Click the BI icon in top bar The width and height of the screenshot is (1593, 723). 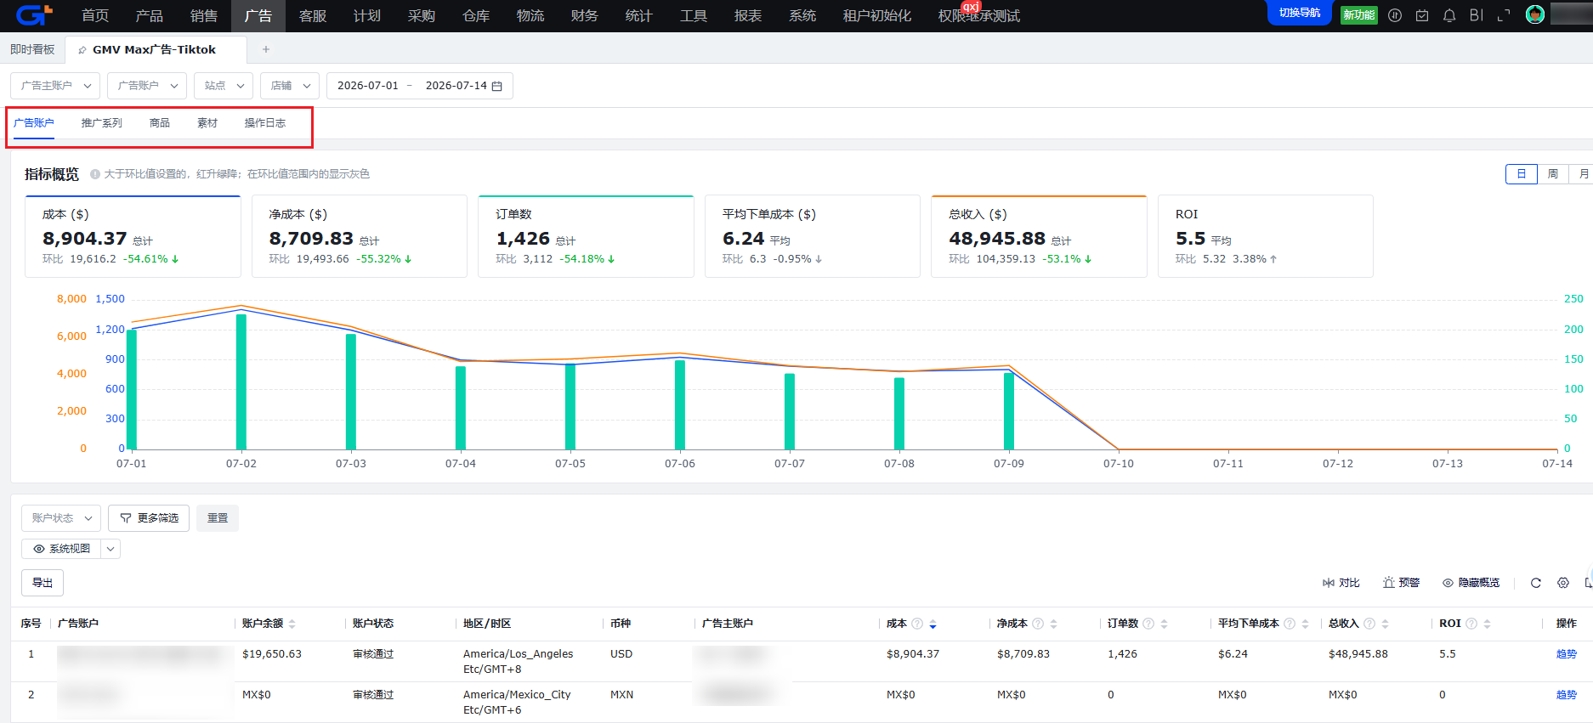1477,15
